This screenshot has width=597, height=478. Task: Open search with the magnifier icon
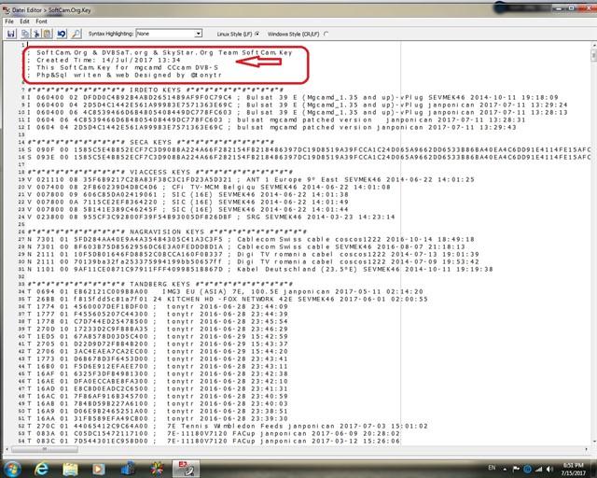[x=76, y=34]
